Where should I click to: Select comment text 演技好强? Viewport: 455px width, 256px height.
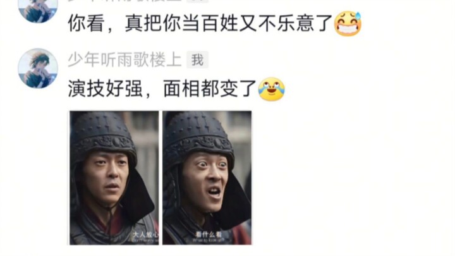[x=105, y=89]
